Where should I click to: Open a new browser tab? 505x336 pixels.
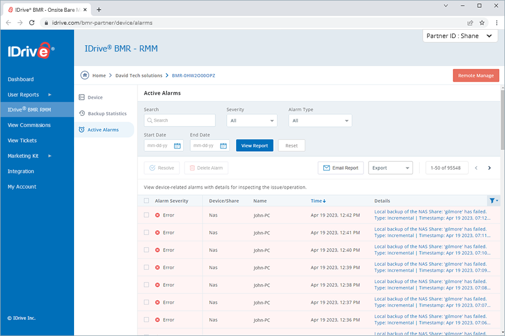click(99, 10)
